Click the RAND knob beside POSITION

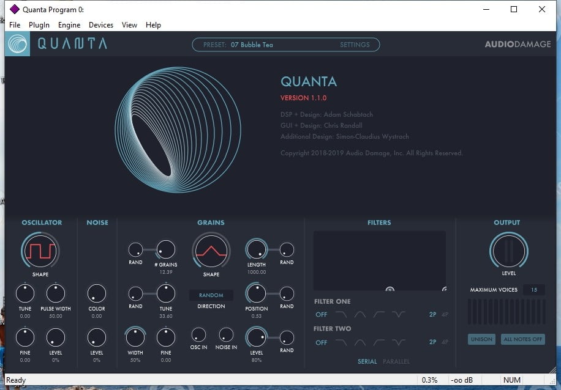tap(287, 293)
